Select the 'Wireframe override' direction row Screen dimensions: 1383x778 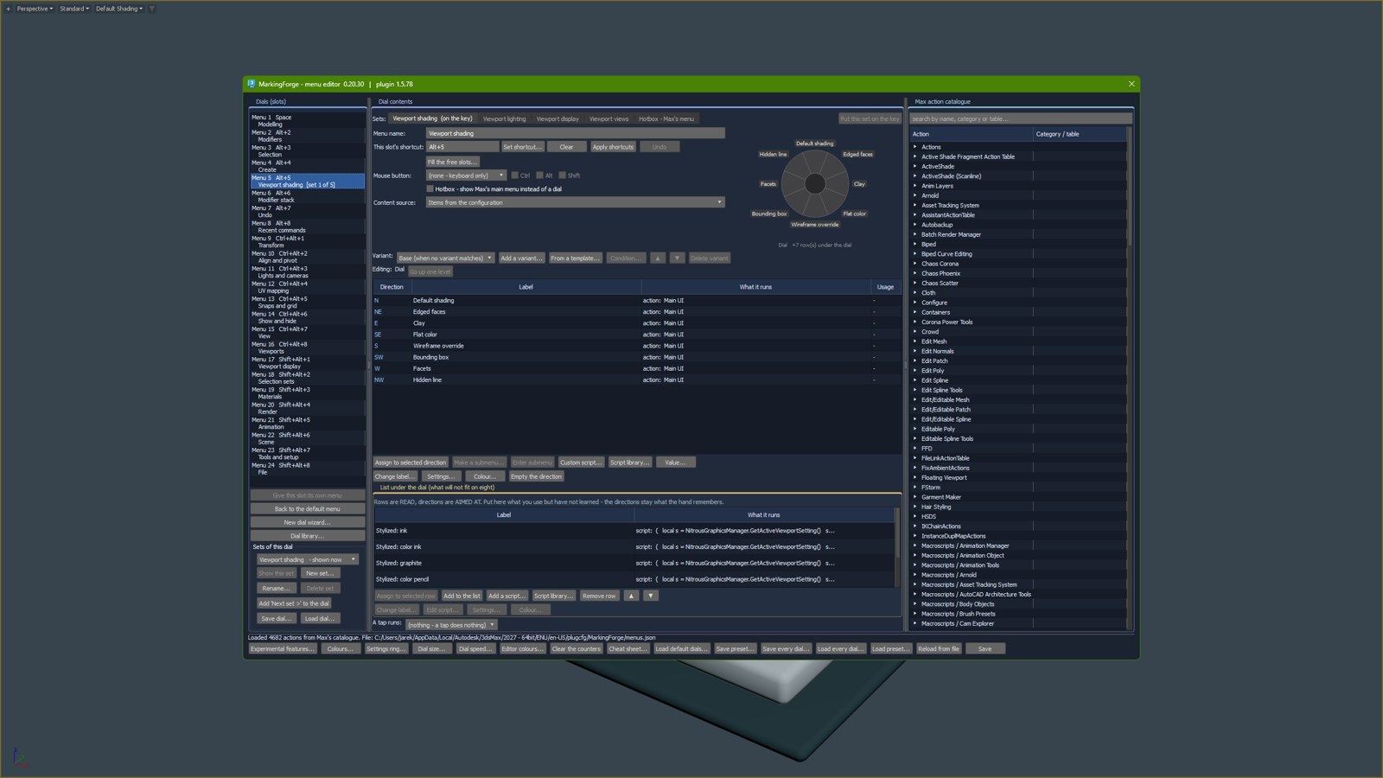click(x=638, y=346)
